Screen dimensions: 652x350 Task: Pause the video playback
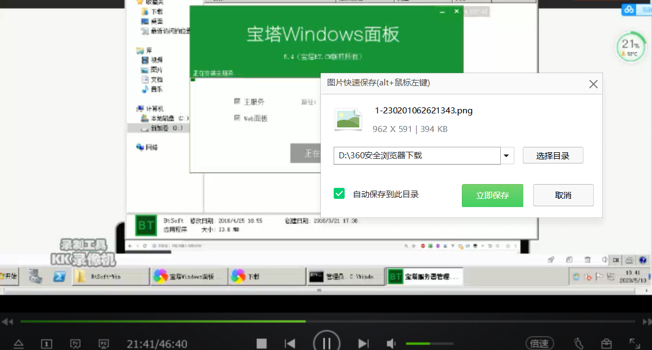click(327, 343)
